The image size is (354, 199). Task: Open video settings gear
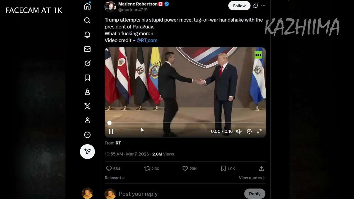tap(249, 132)
